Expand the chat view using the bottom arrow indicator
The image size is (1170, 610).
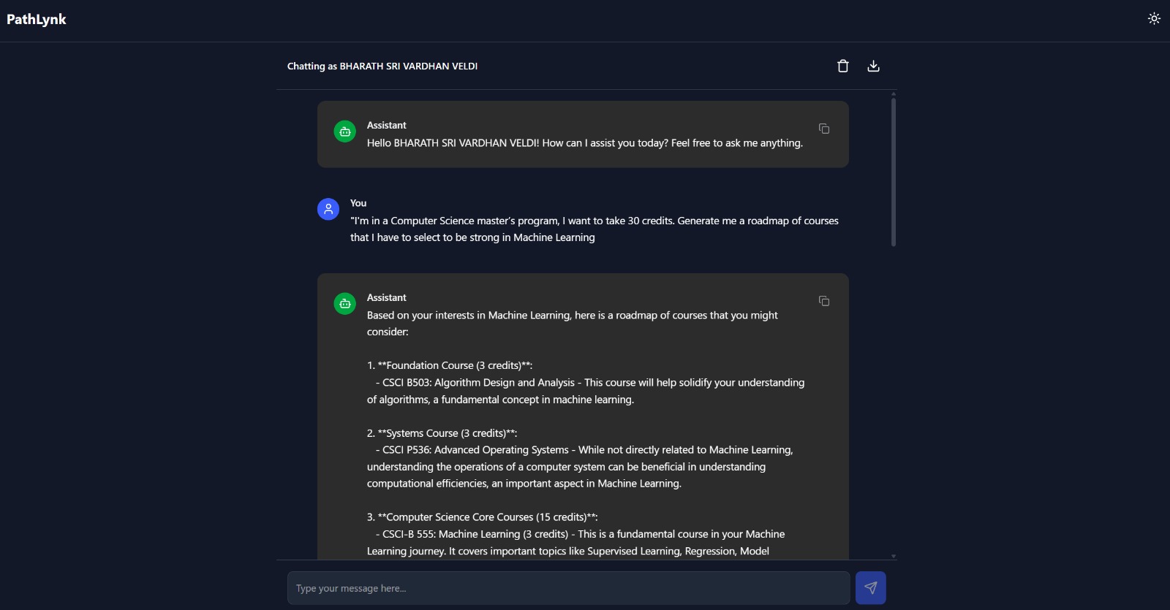(892, 555)
